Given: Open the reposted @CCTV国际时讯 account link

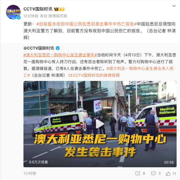Looking at the screenshot, I should tap(39, 48).
